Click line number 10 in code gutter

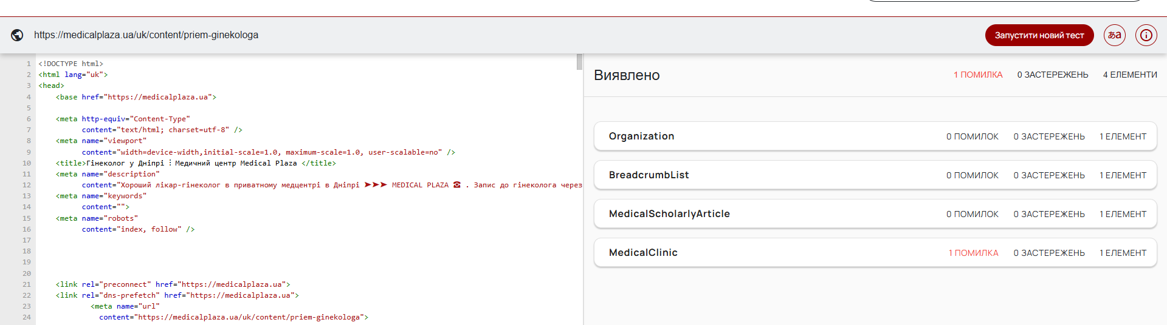27,163
